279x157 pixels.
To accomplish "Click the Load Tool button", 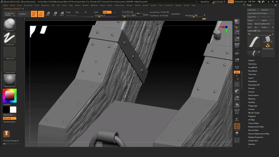I will point(254,10).
